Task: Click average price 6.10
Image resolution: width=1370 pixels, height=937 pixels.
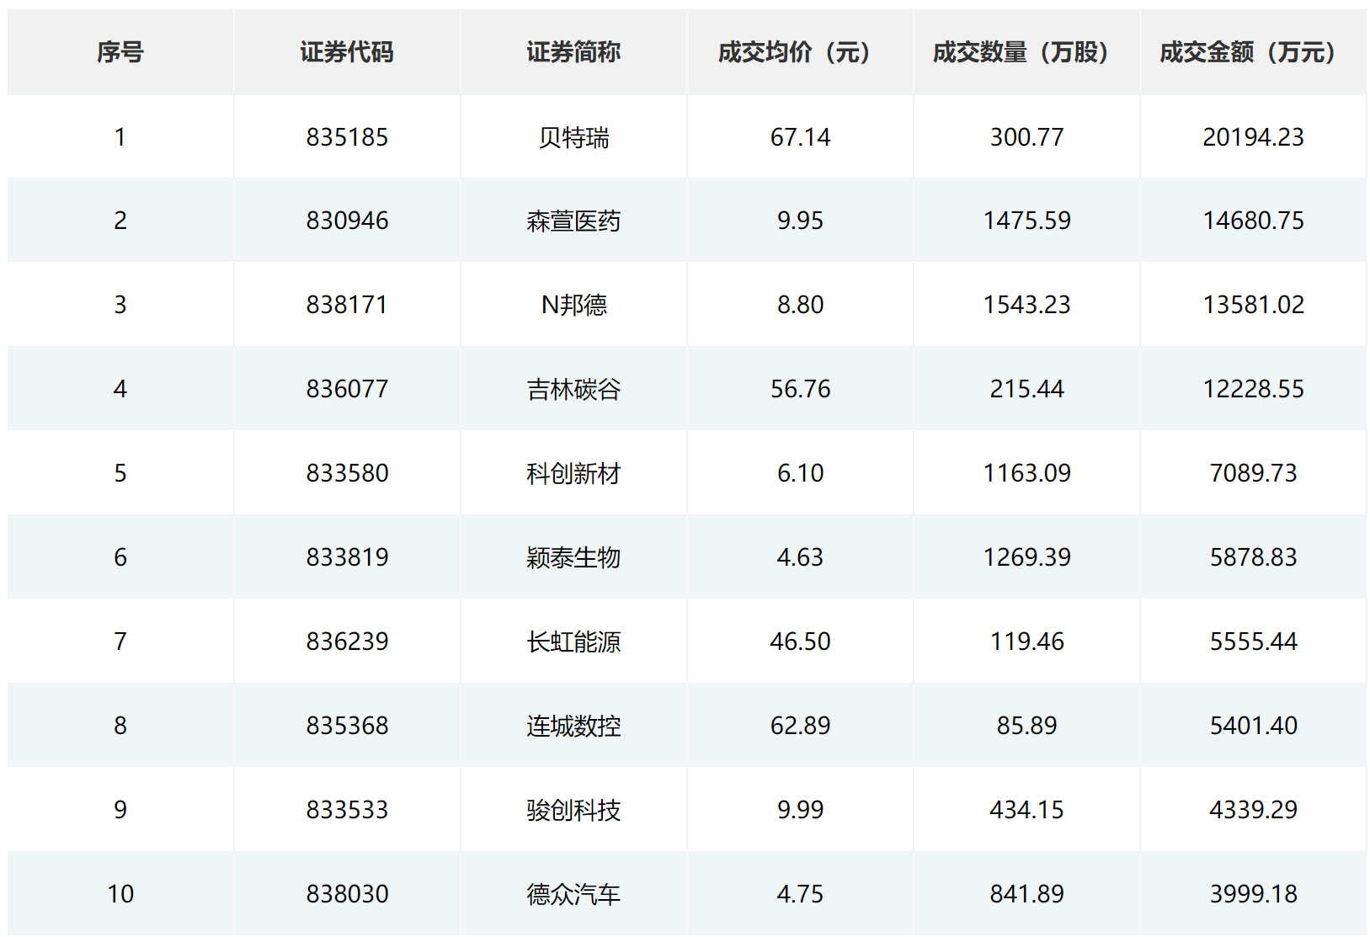Action: point(800,473)
